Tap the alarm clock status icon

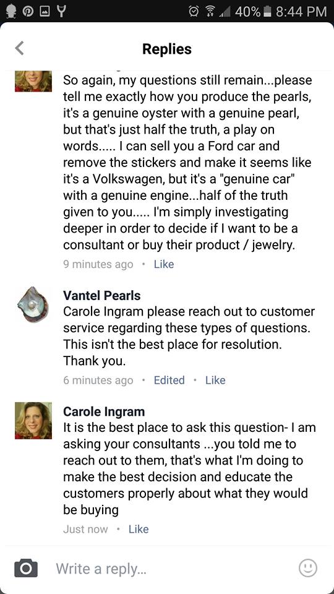pos(194,11)
